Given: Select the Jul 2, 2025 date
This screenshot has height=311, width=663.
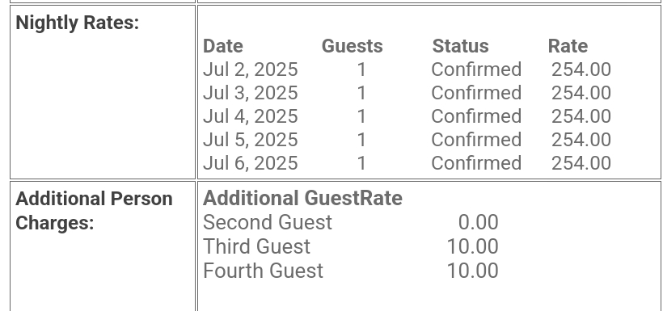Looking at the screenshot, I should 251,69.
